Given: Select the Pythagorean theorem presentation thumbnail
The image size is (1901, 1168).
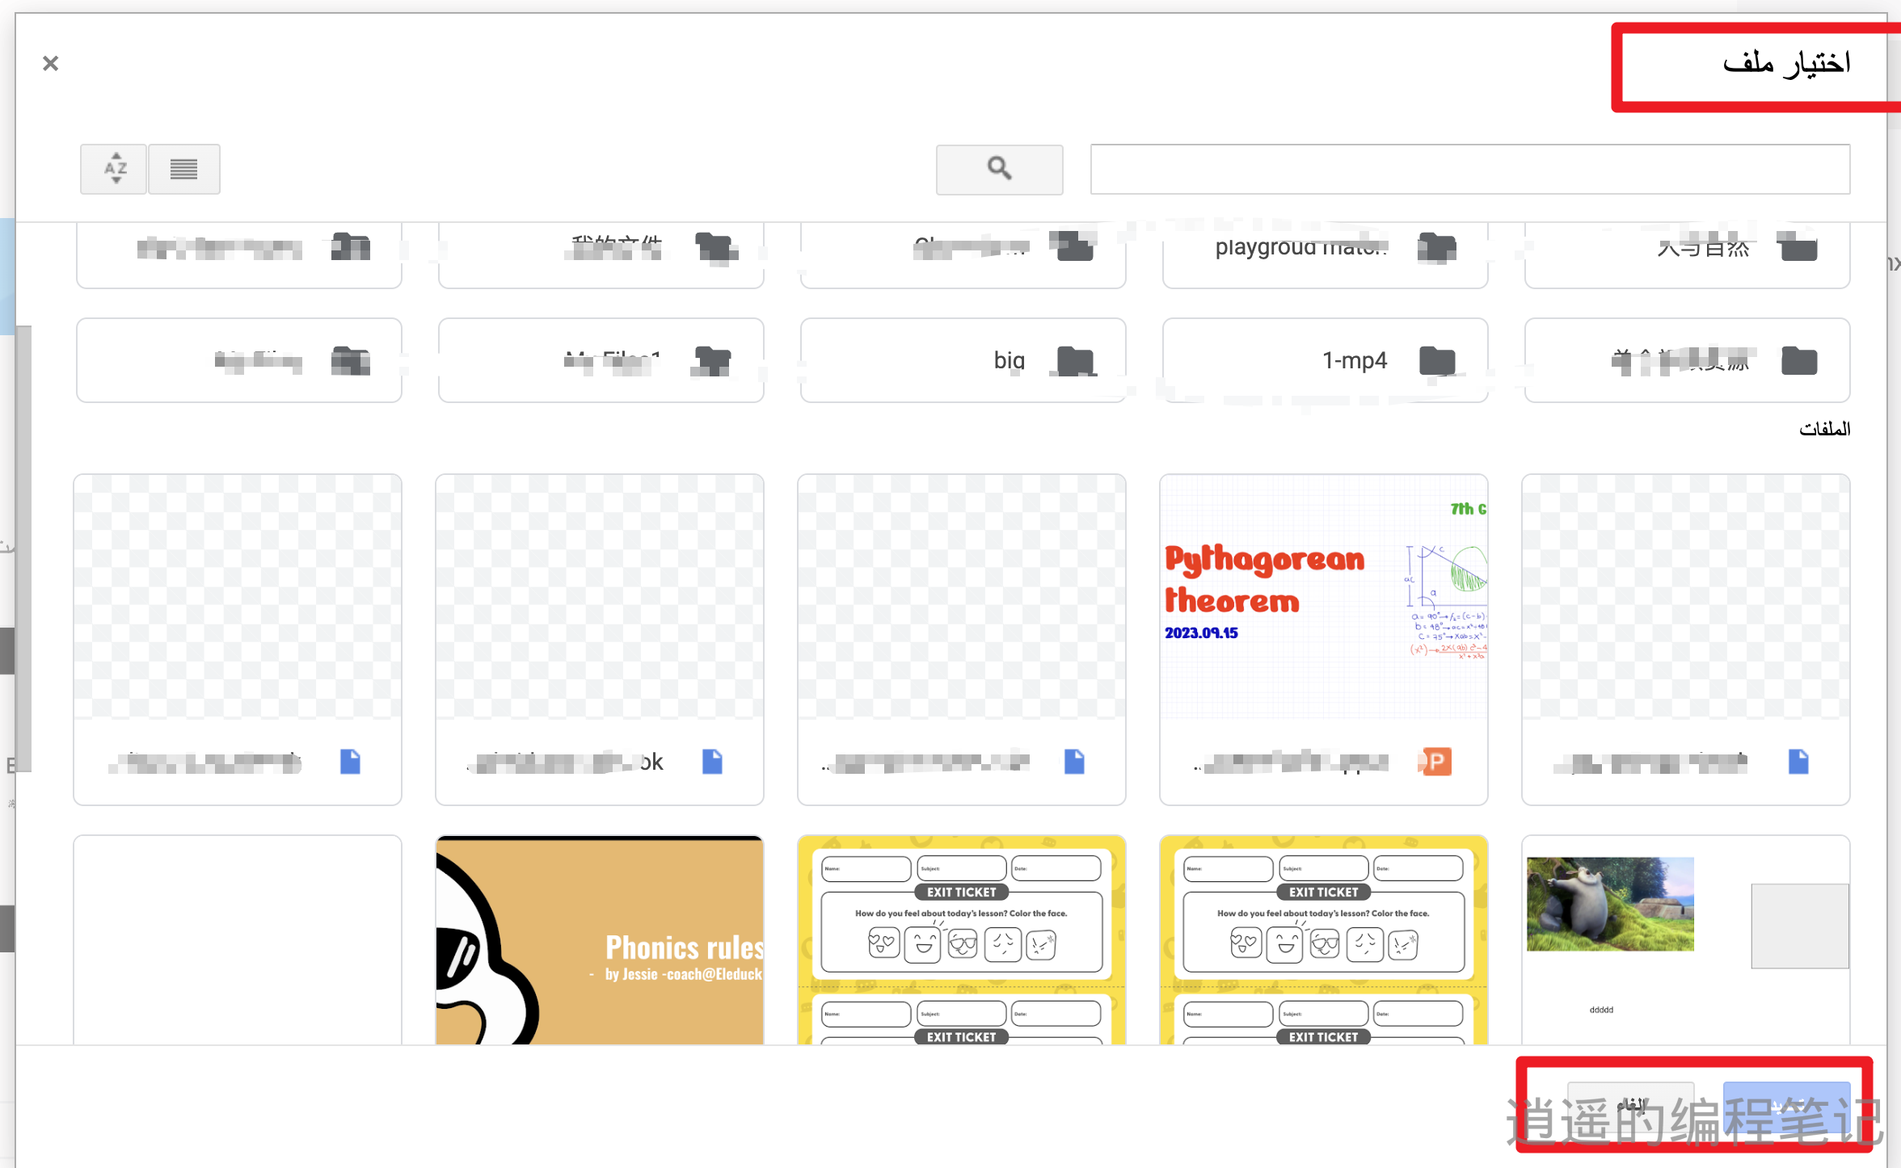Looking at the screenshot, I should 1324,596.
